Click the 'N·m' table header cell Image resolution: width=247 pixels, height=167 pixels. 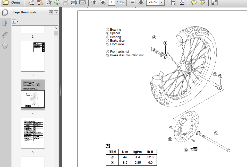coord(125,152)
